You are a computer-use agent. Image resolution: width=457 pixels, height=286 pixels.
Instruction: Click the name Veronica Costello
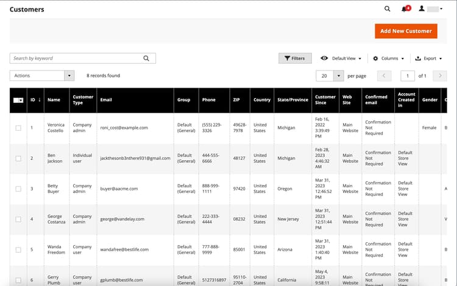click(55, 128)
